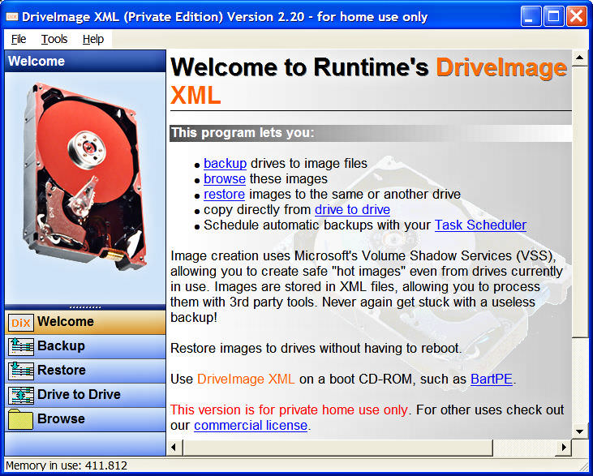Image resolution: width=593 pixels, height=476 pixels.
Task: Follow the 'browse' hyperlink
Action: coord(225,179)
